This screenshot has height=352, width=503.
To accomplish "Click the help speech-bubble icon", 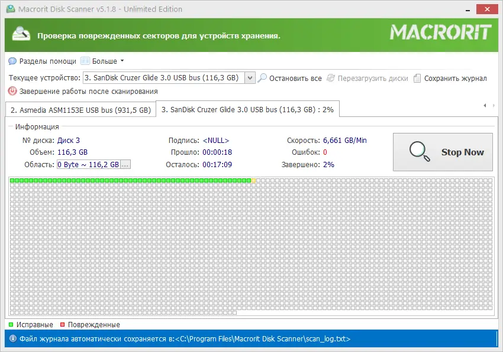I will coord(12,61).
